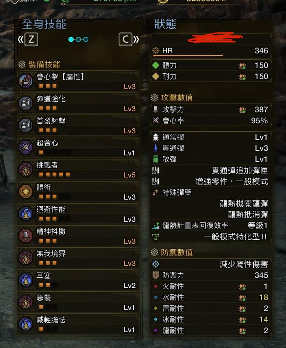Go to next page with C key button
This screenshot has width=286, height=348.
pos(126,39)
